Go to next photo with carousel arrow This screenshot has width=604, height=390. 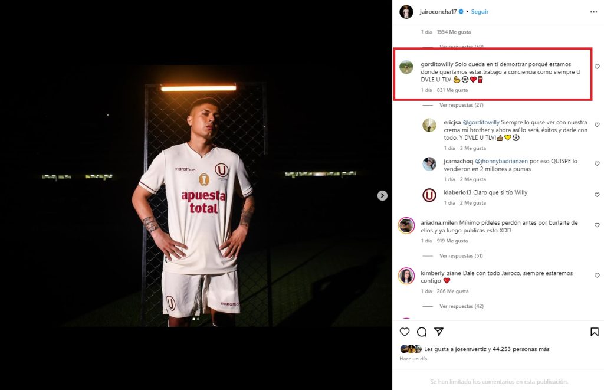tap(382, 196)
